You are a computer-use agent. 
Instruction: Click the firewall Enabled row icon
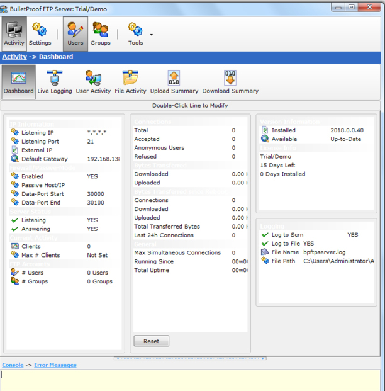click(x=14, y=176)
